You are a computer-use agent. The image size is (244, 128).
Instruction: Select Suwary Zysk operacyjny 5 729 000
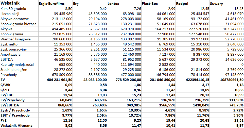coord(227,49)
